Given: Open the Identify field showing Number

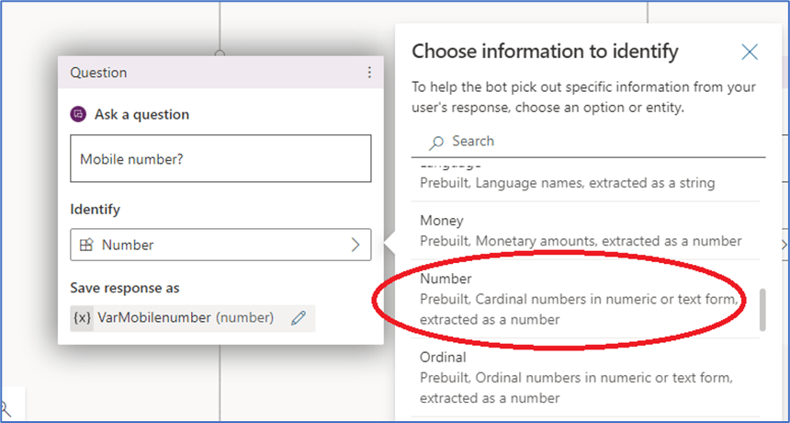Looking at the screenshot, I should pos(220,246).
